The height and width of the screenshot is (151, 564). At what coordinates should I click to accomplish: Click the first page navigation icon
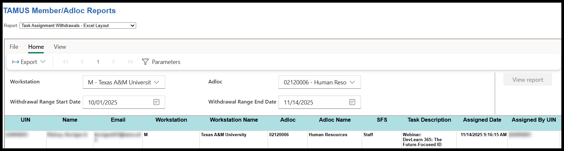click(65, 62)
